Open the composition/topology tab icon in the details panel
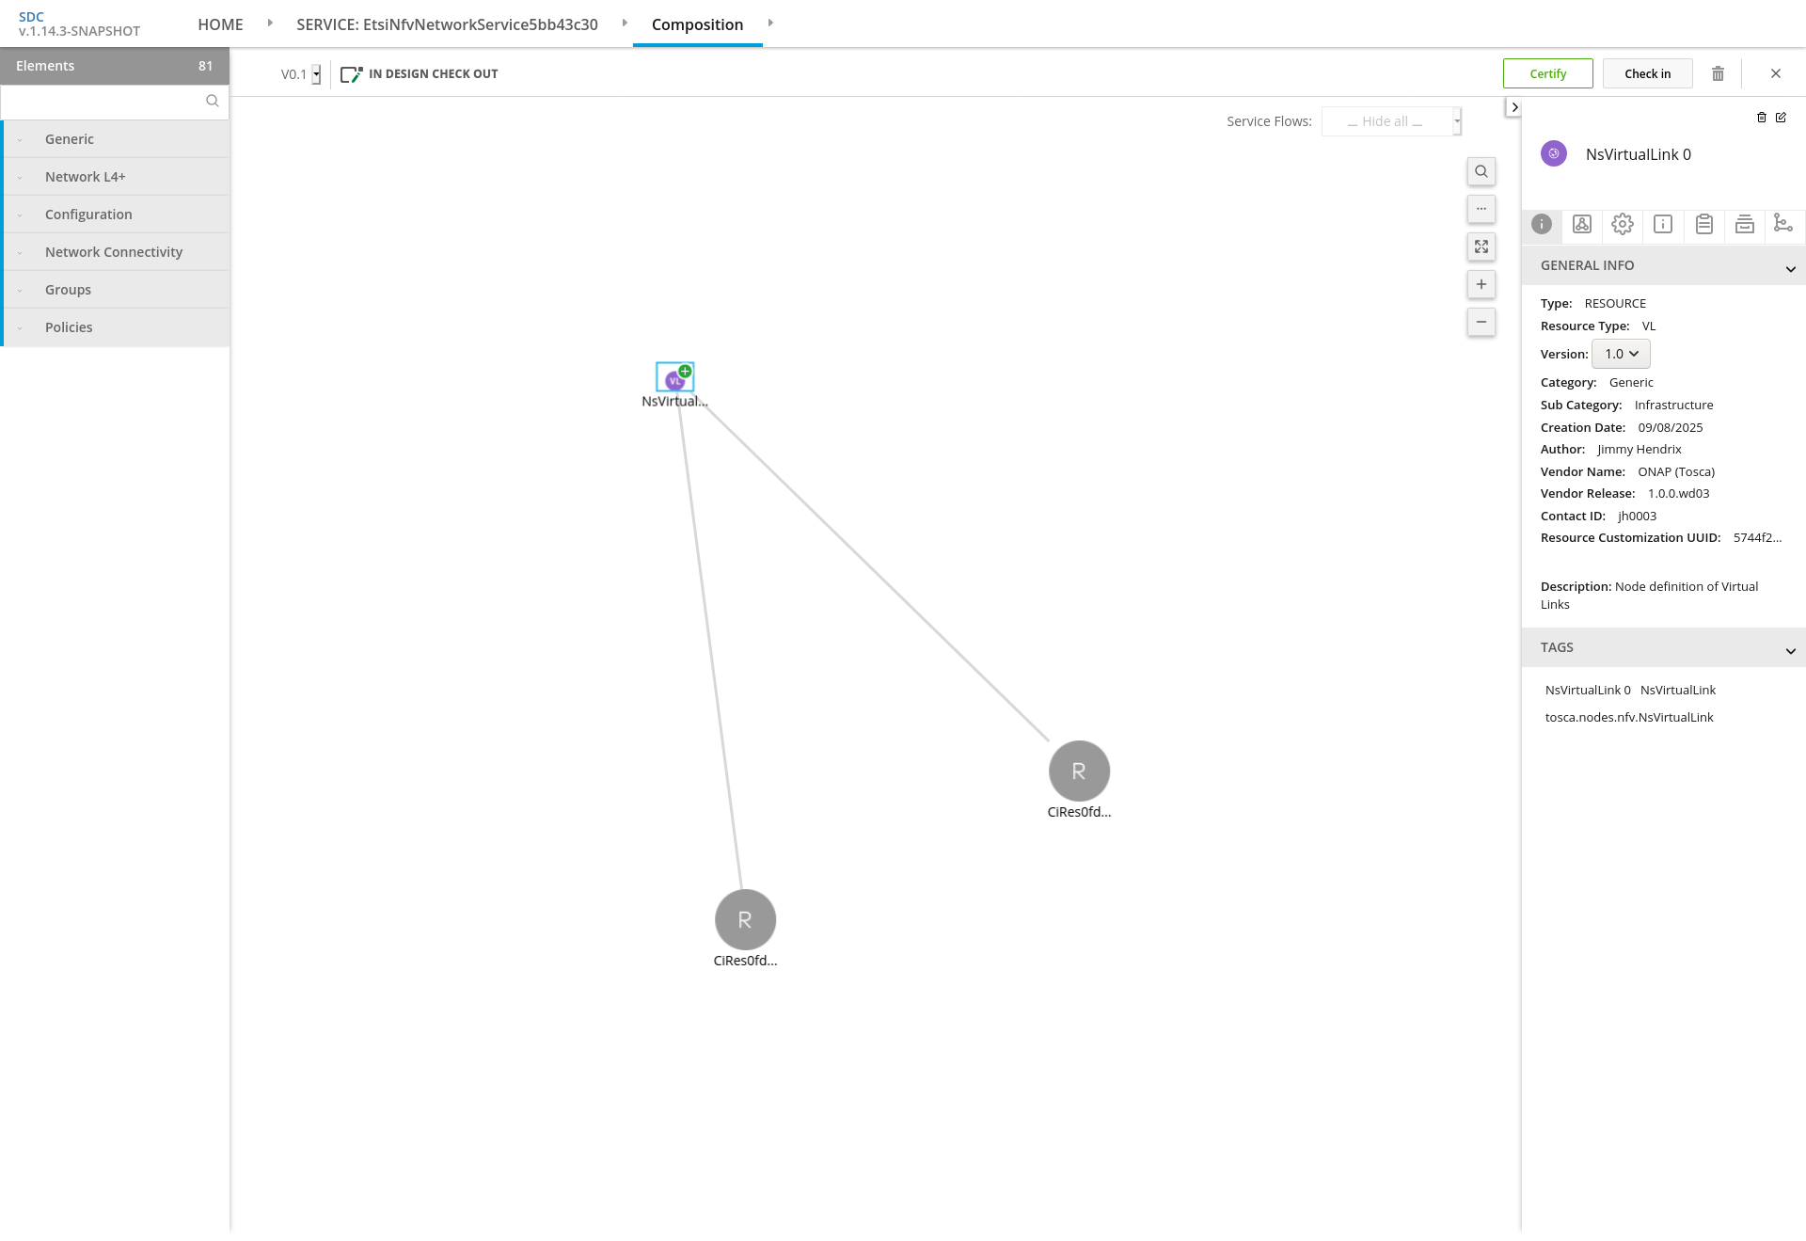This screenshot has height=1241, width=1806. click(1582, 224)
